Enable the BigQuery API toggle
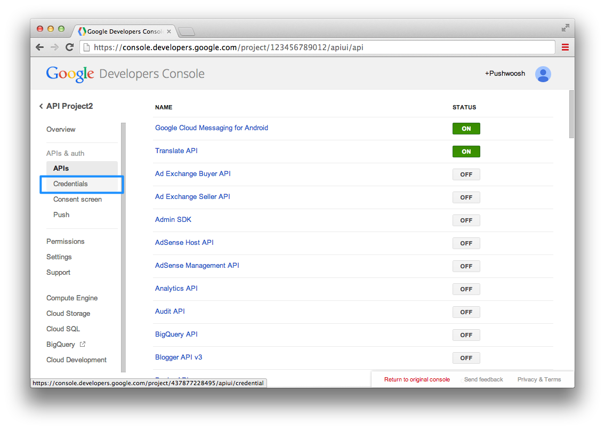The height and width of the screenshot is (430, 605). pyautogui.click(x=466, y=335)
